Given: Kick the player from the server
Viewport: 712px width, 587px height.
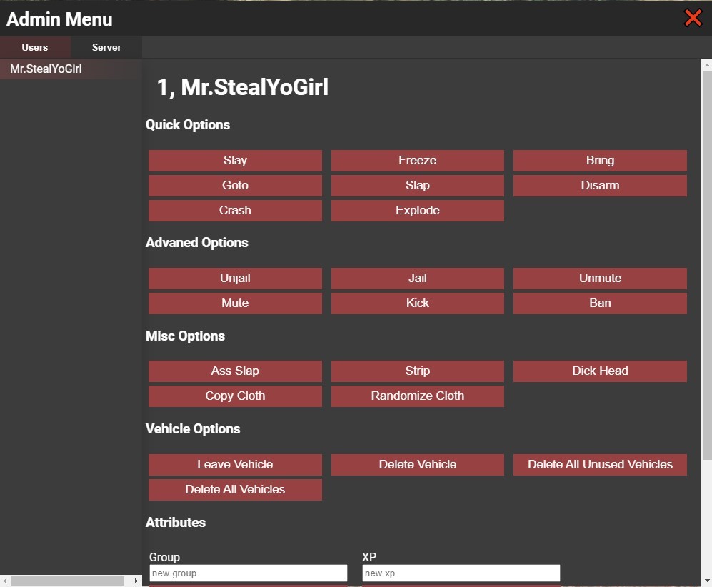Looking at the screenshot, I should pyautogui.click(x=417, y=303).
